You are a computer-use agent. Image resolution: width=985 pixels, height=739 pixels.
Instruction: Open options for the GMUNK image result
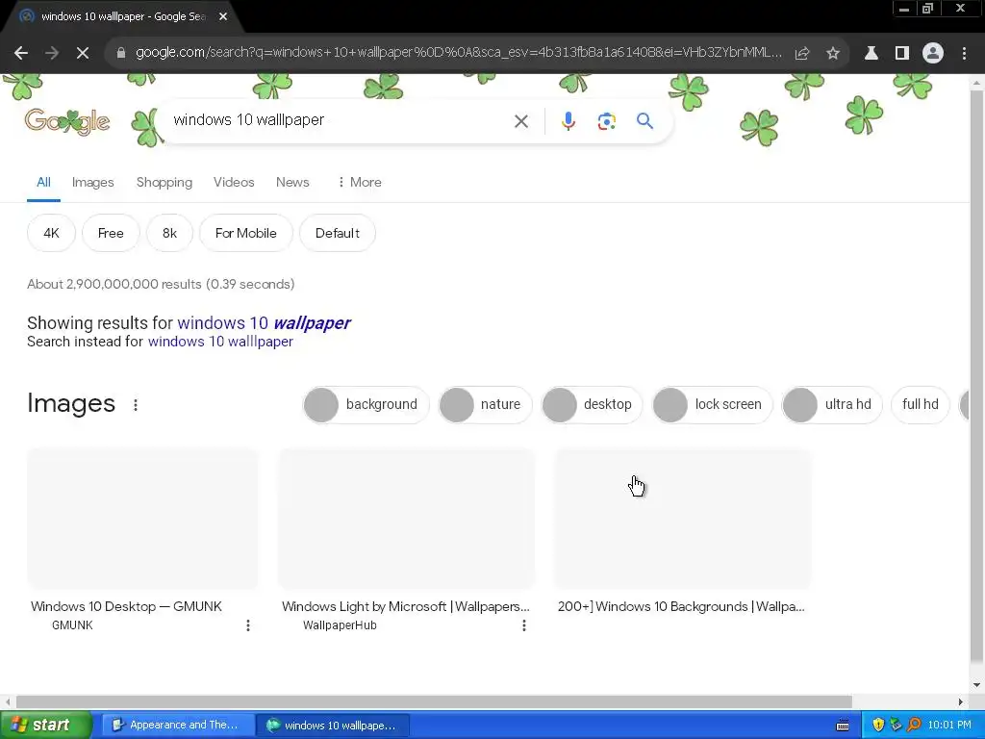click(x=248, y=625)
